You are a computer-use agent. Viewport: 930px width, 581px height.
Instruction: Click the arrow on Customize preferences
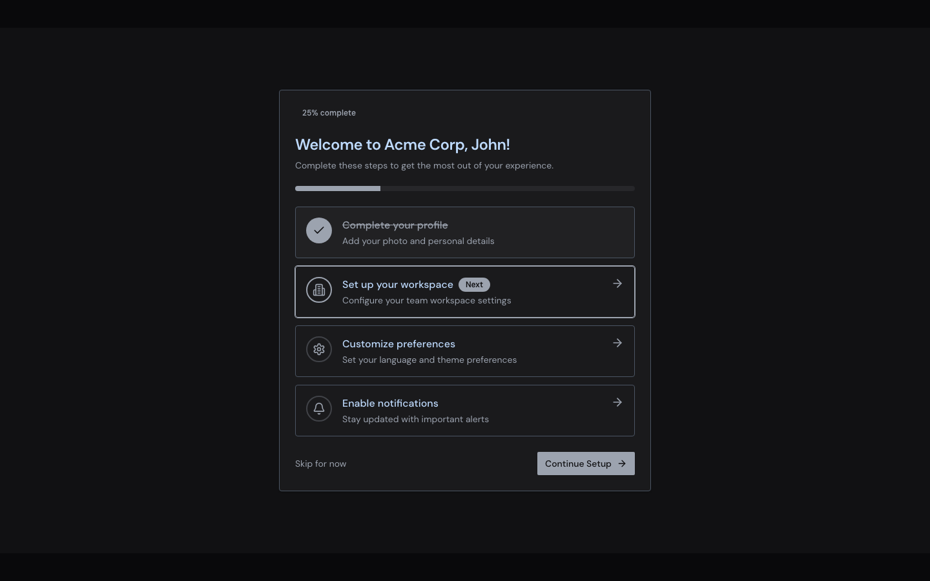(x=617, y=343)
